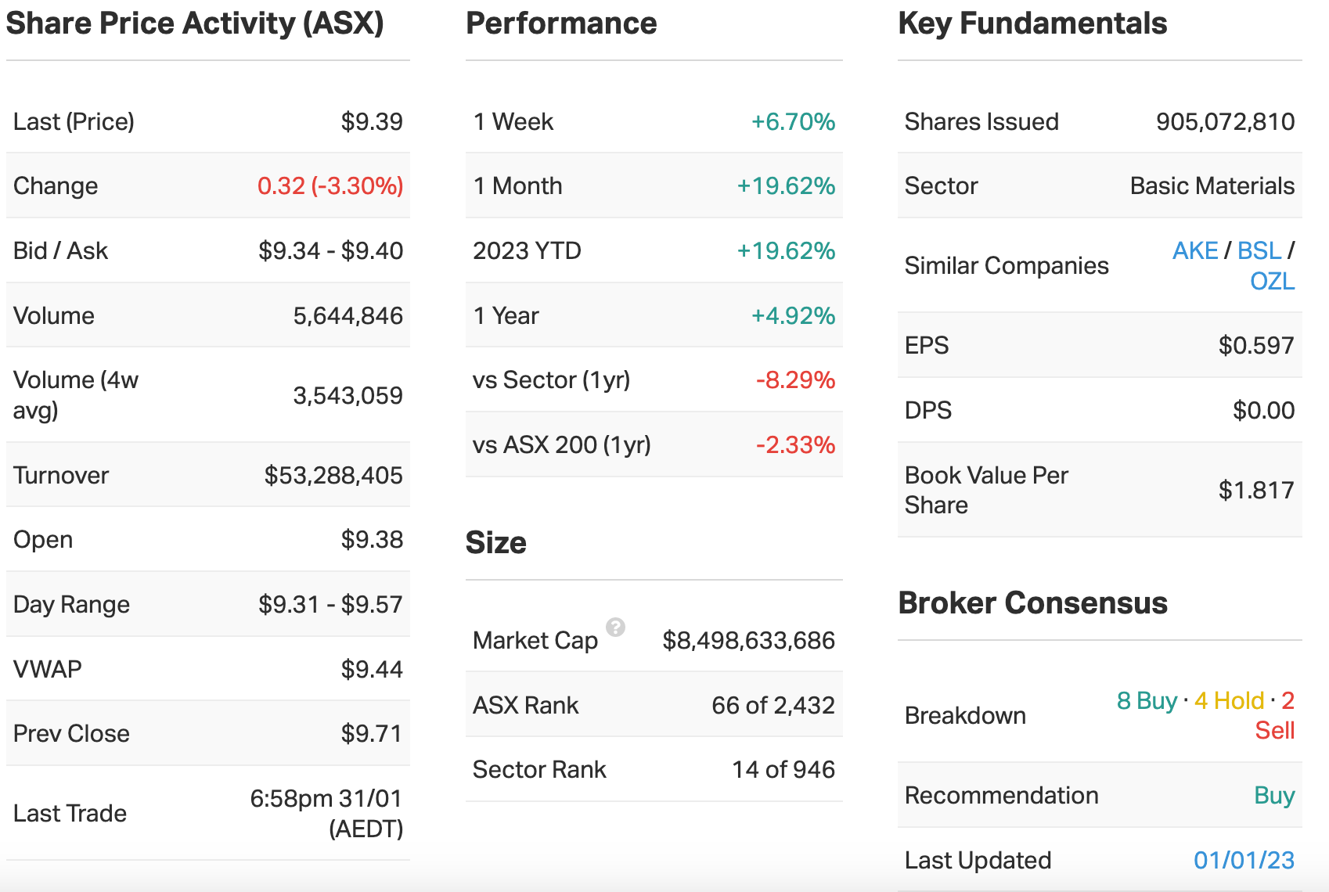The width and height of the screenshot is (1329, 892).
Task: Click the 01/01/23 last updated date link
Action: (x=1243, y=860)
